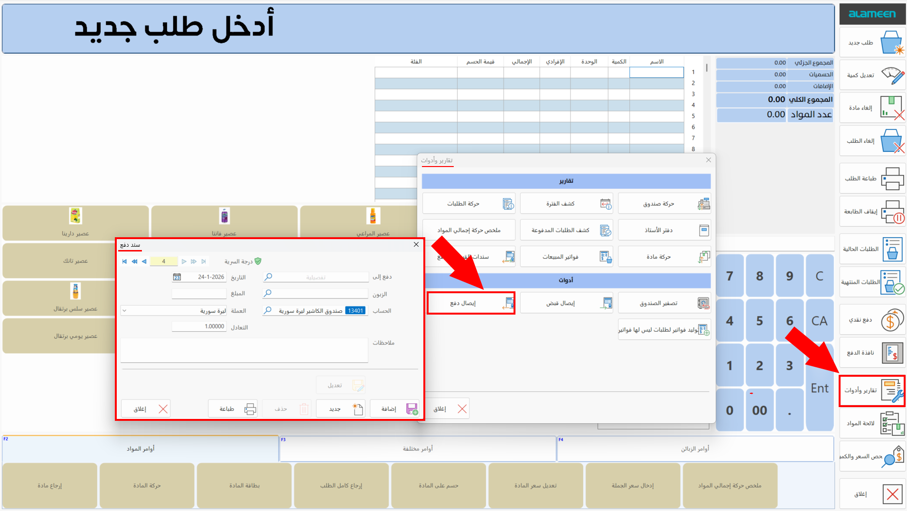Image resolution: width=907 pixels, height=511 pixels.
Task: Click درجة السرية security level shield
Action: coord(258,261)
